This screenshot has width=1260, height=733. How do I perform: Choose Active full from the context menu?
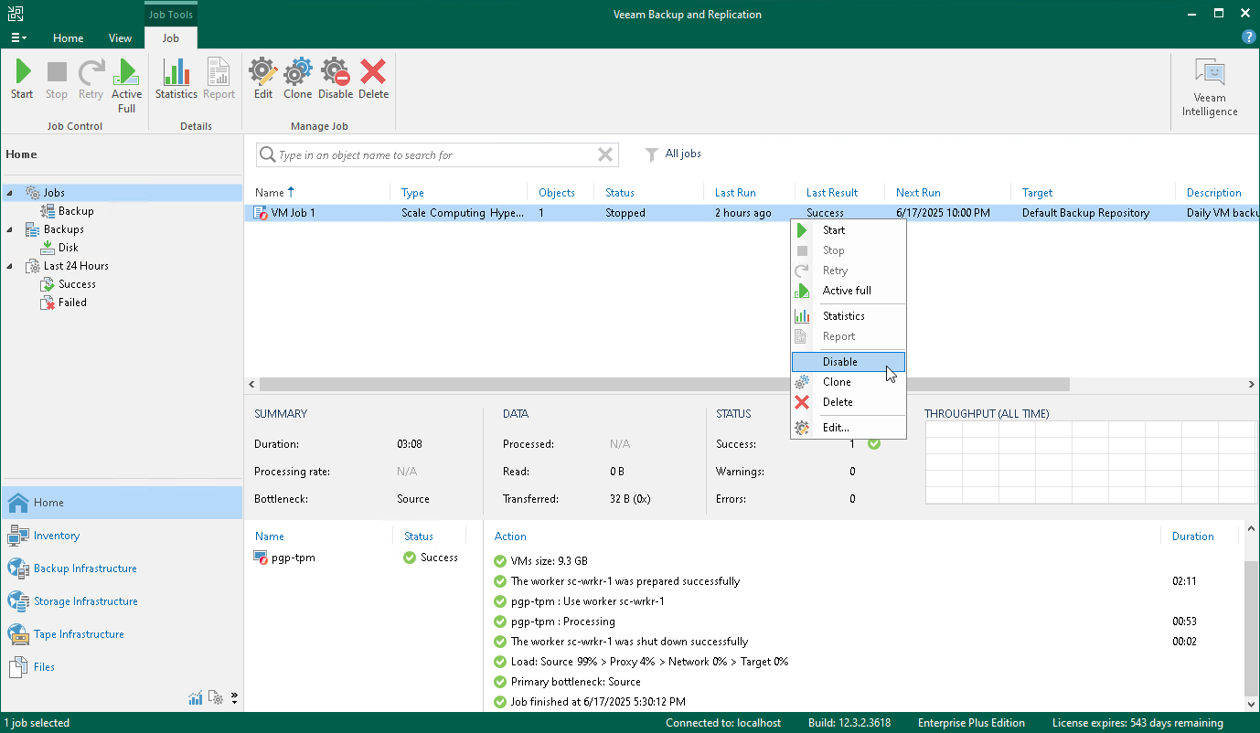point(849,291)
